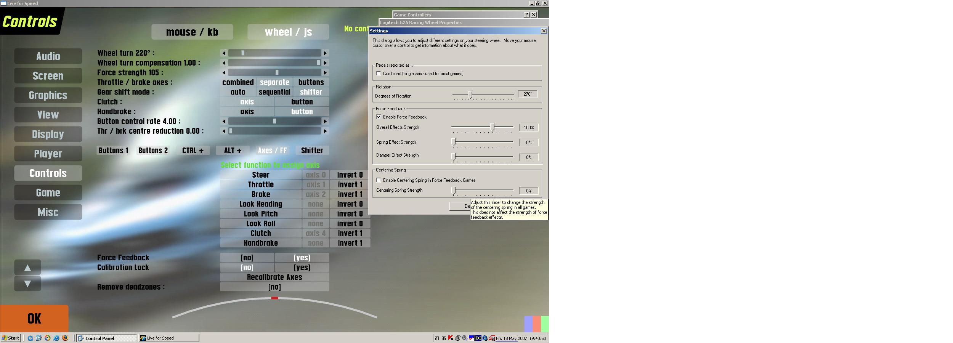Open the Windows Start menu
The image size is (953, 343).
coord(11,338)
